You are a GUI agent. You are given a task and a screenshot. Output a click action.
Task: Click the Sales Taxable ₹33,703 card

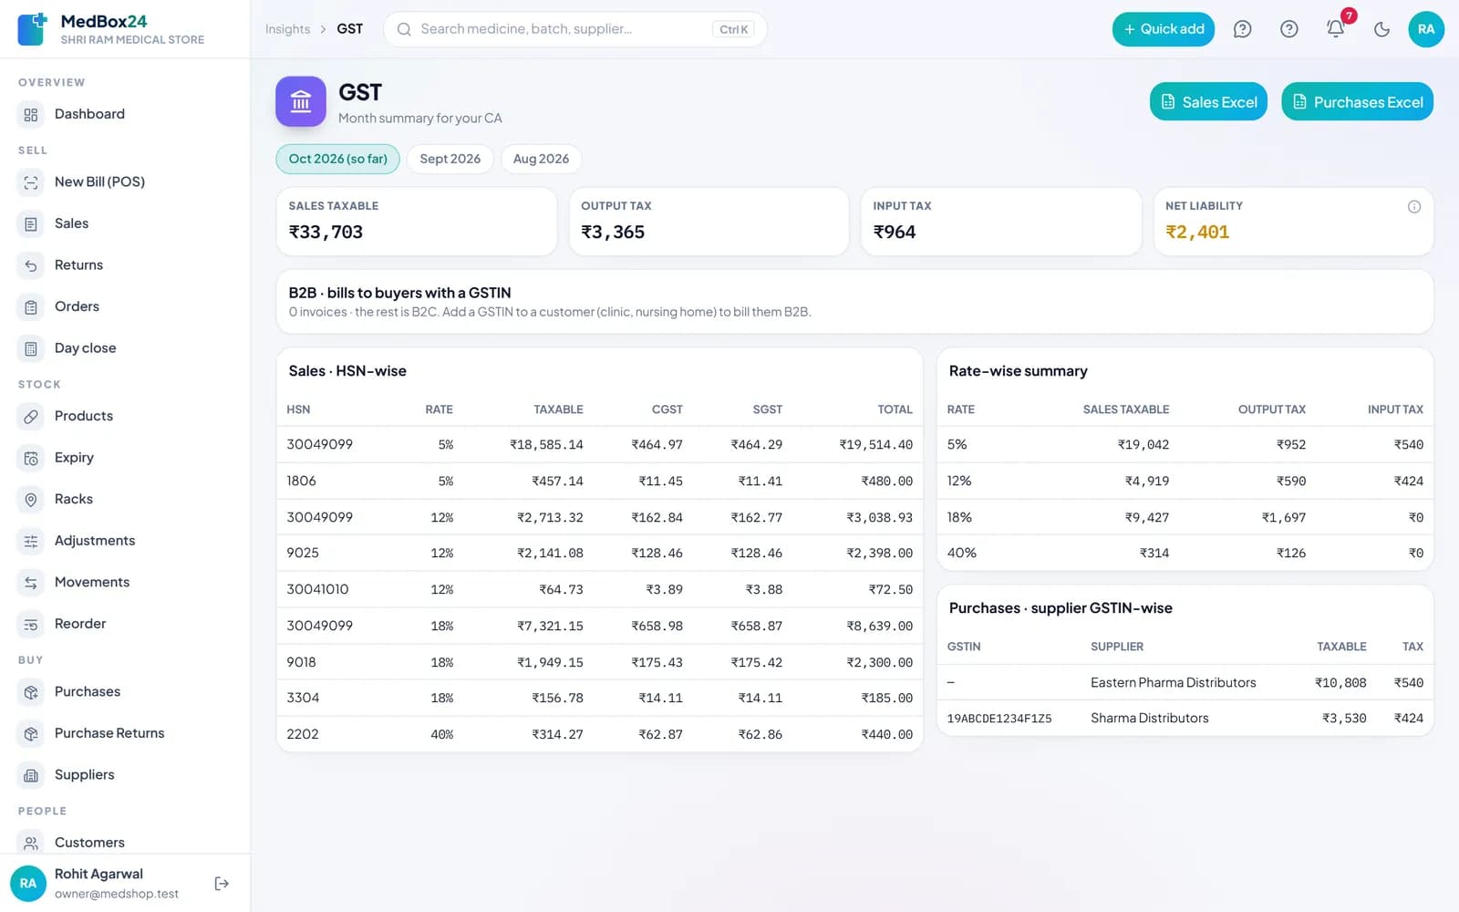point(416,222)
